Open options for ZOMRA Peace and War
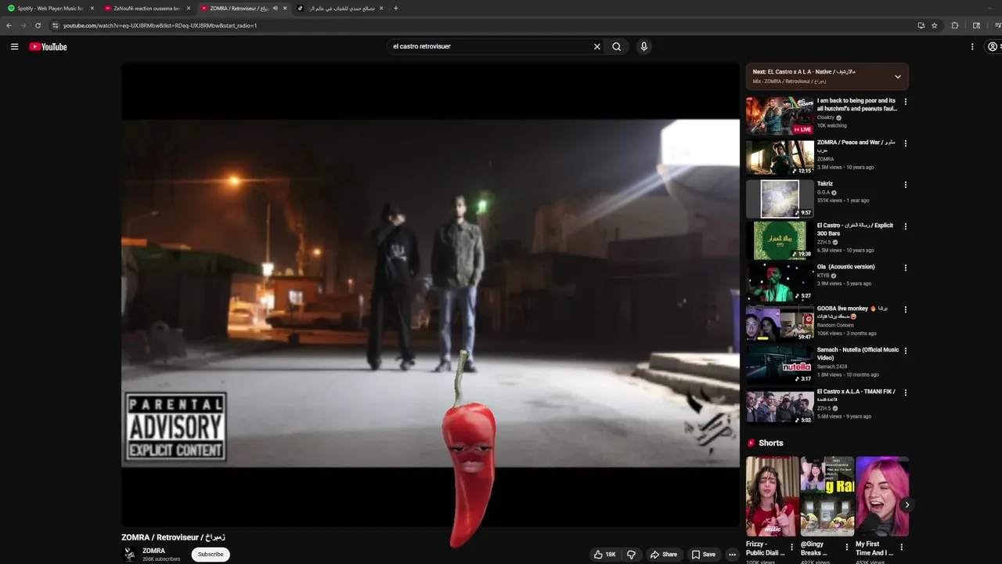This screenshot has height=564, width=1002. (905, 143)
